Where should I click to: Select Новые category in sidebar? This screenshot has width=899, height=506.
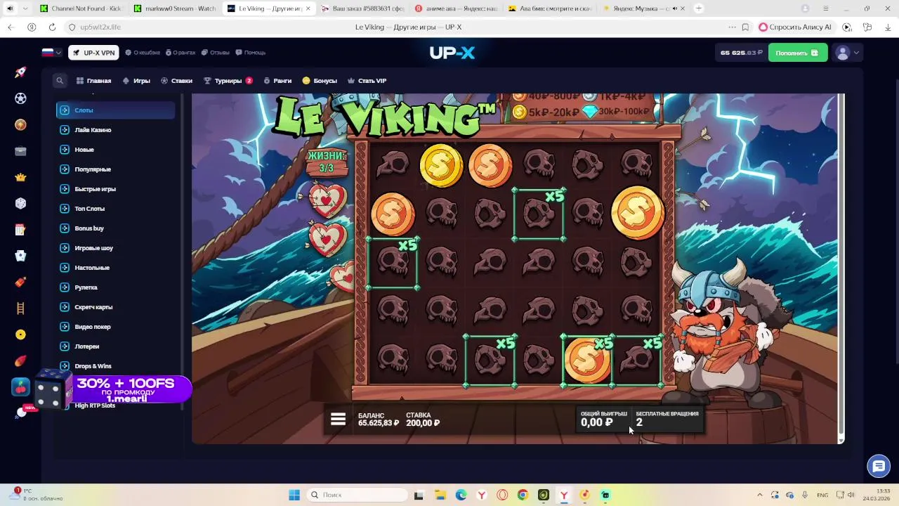pos(116,150)
